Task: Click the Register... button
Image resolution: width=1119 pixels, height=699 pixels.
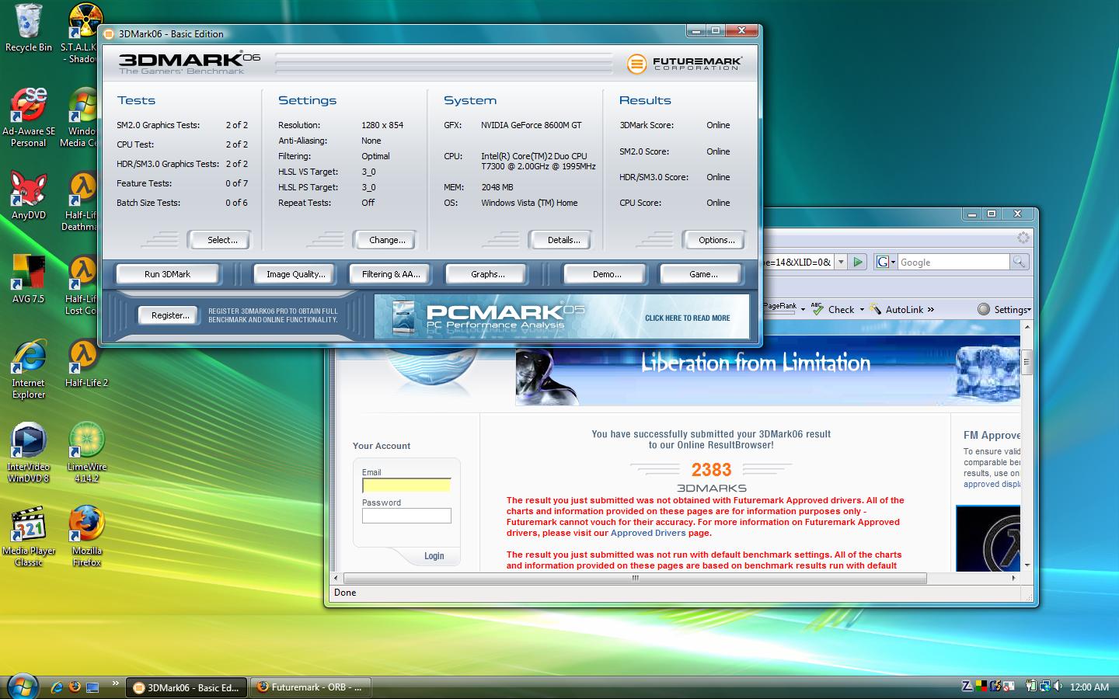Action: point(170,315)
